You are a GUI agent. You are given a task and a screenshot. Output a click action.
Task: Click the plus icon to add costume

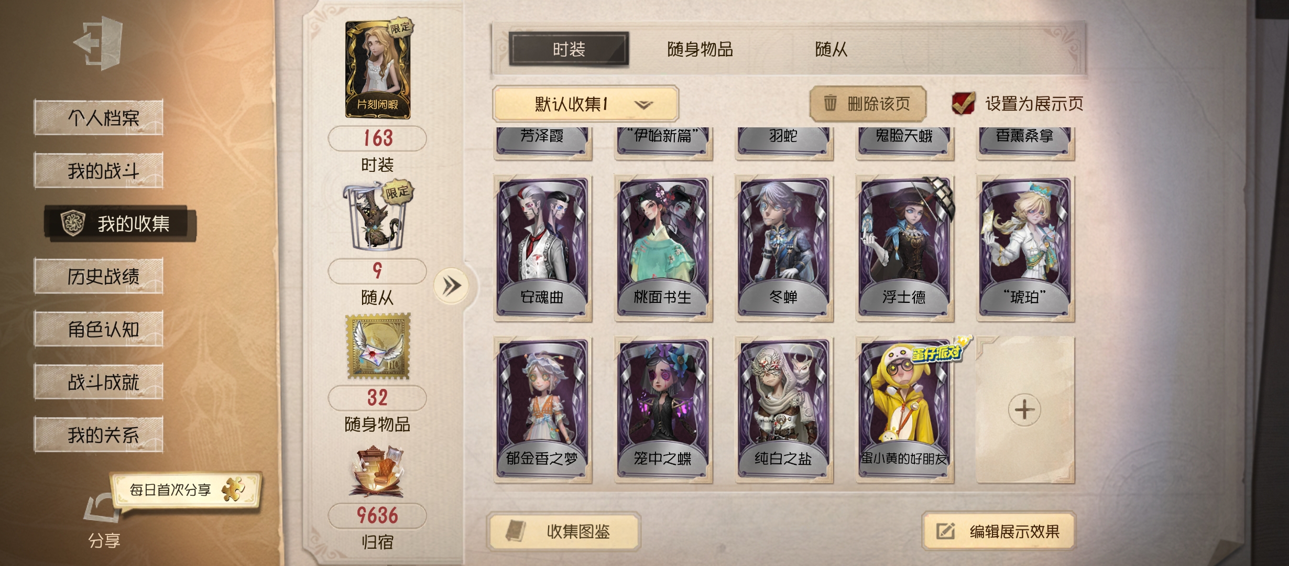point(1024,410)
